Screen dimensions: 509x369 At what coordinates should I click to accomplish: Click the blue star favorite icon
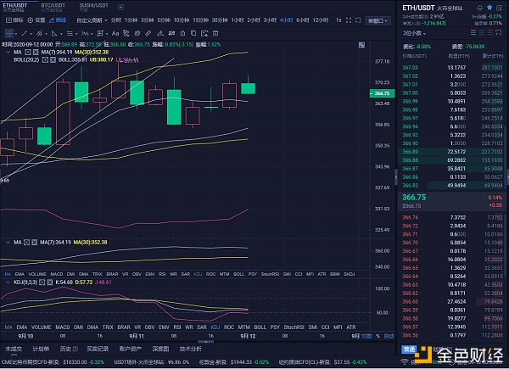(489, 8)
